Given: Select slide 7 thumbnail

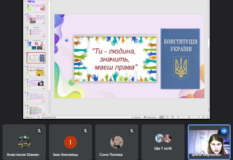Looking at the screenshot, I should [x=36, y=84].
